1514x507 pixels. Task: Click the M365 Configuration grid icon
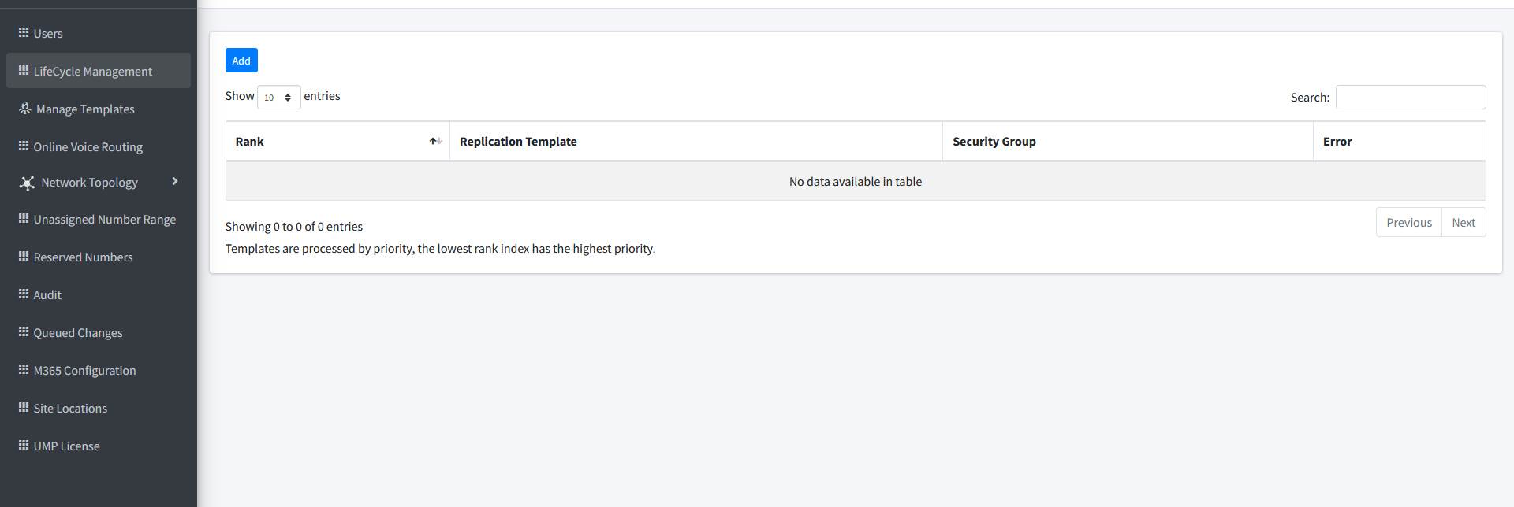(24, 370)
